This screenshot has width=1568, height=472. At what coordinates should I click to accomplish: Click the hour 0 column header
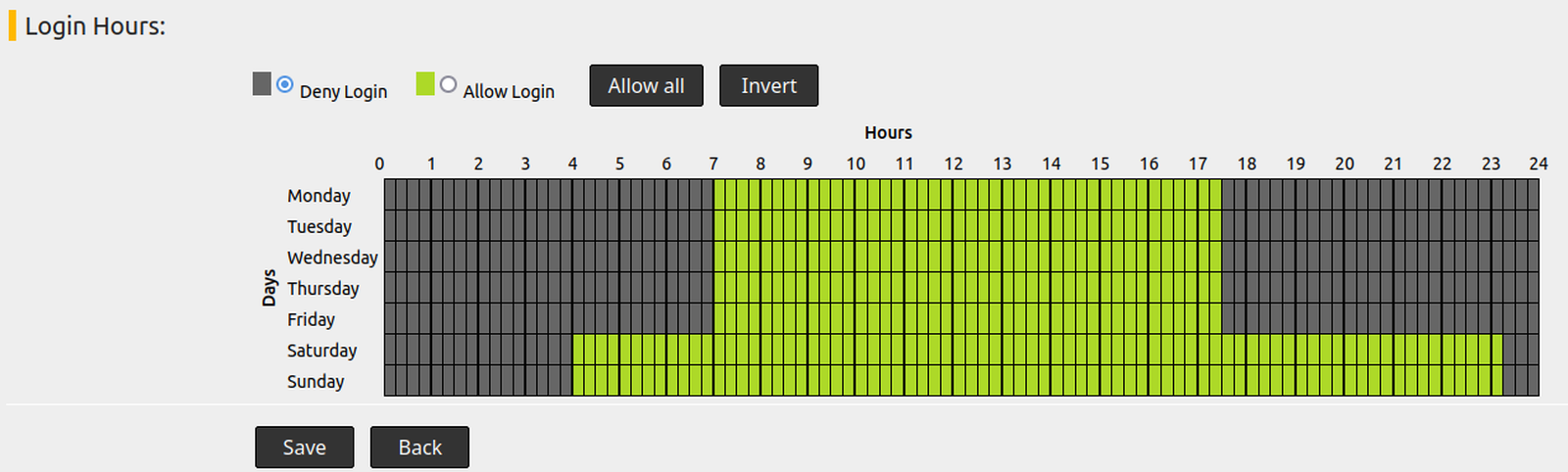pyautogui.click(x=380, y=165)
